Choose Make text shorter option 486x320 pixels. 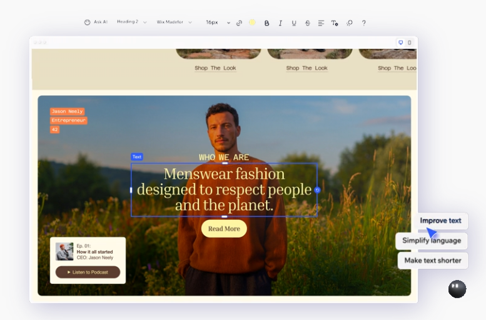coord(433,261)
